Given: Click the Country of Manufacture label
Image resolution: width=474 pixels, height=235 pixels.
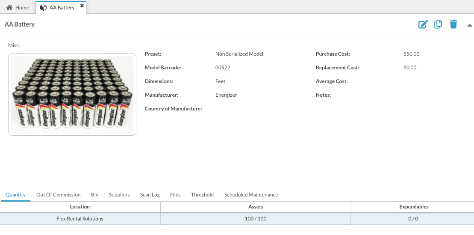Looking at the screenshot, I should 173,109.
